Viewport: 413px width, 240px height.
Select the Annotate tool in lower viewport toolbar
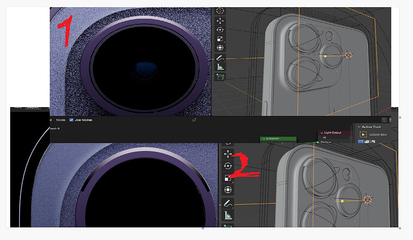click(228, 203)
